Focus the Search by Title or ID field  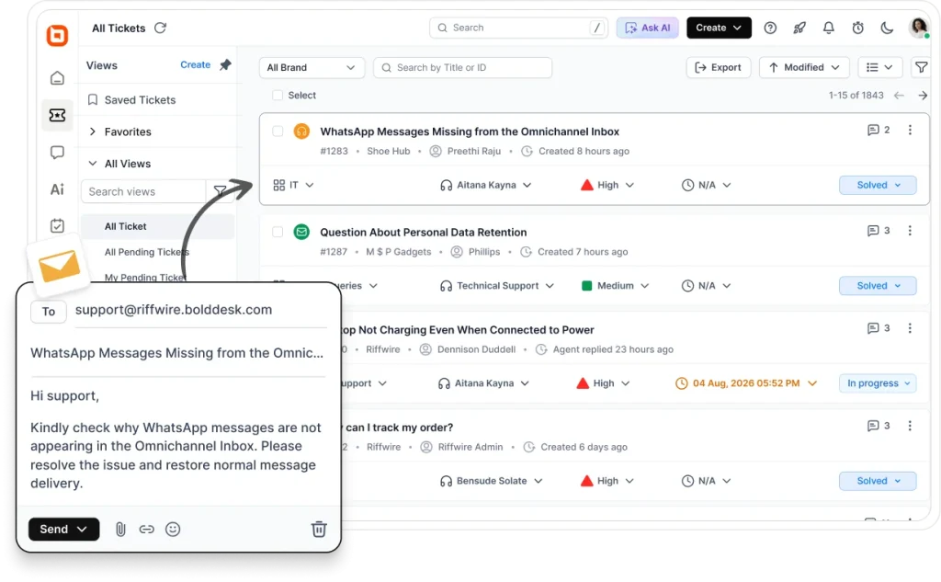(462, 67)
